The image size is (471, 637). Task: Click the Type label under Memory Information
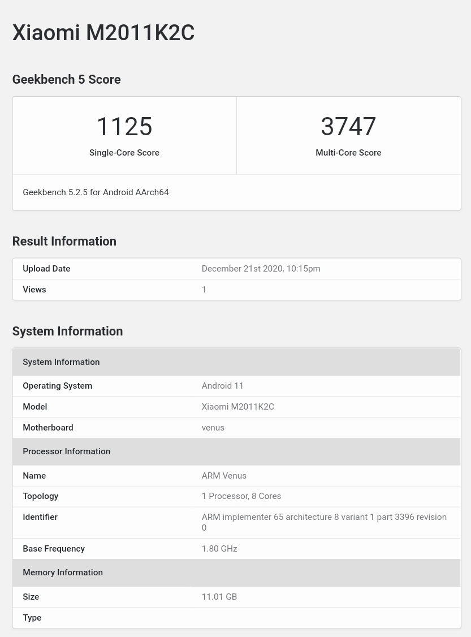pos(32,618)
